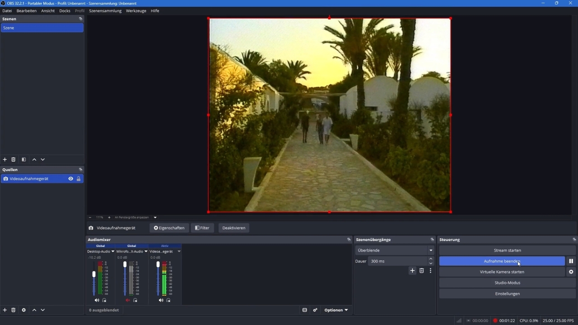Toggle monitoring headphone for Mikrofon/AUX-Audio

pyautogui.click(x=135, y=300)
